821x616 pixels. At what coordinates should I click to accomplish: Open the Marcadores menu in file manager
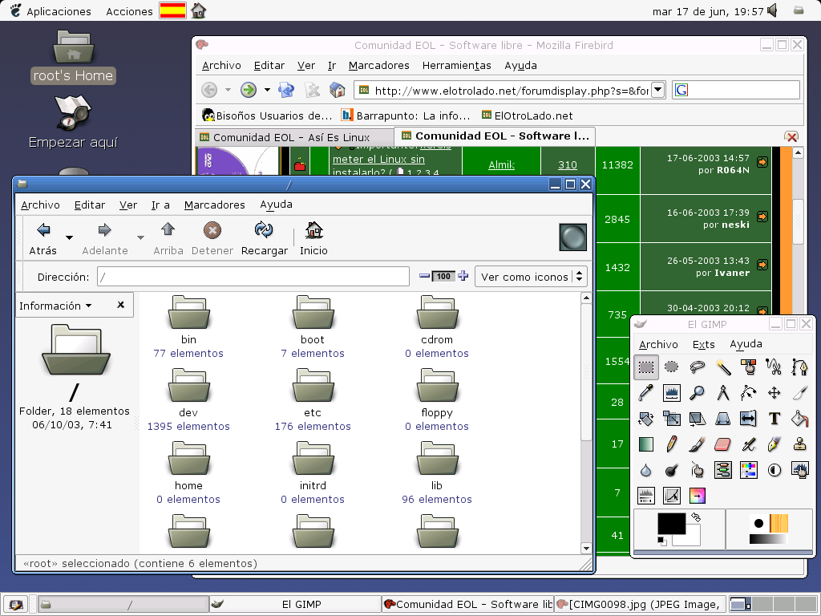[214, 205]
